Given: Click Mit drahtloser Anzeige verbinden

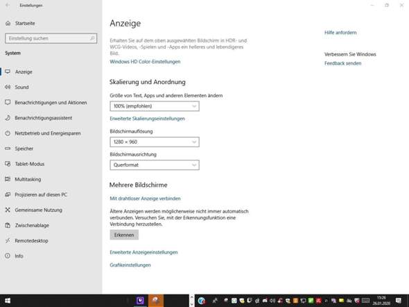Looking at the screenshot, I should 145,199.
